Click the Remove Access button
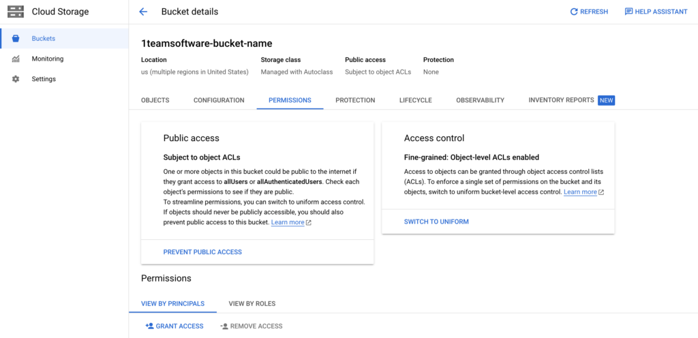This screenshot has width=698, height=338. [251, 326]
